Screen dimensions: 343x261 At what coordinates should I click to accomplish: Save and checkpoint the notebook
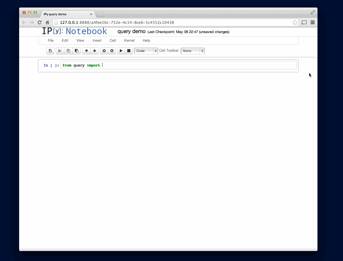click(50, 51)
